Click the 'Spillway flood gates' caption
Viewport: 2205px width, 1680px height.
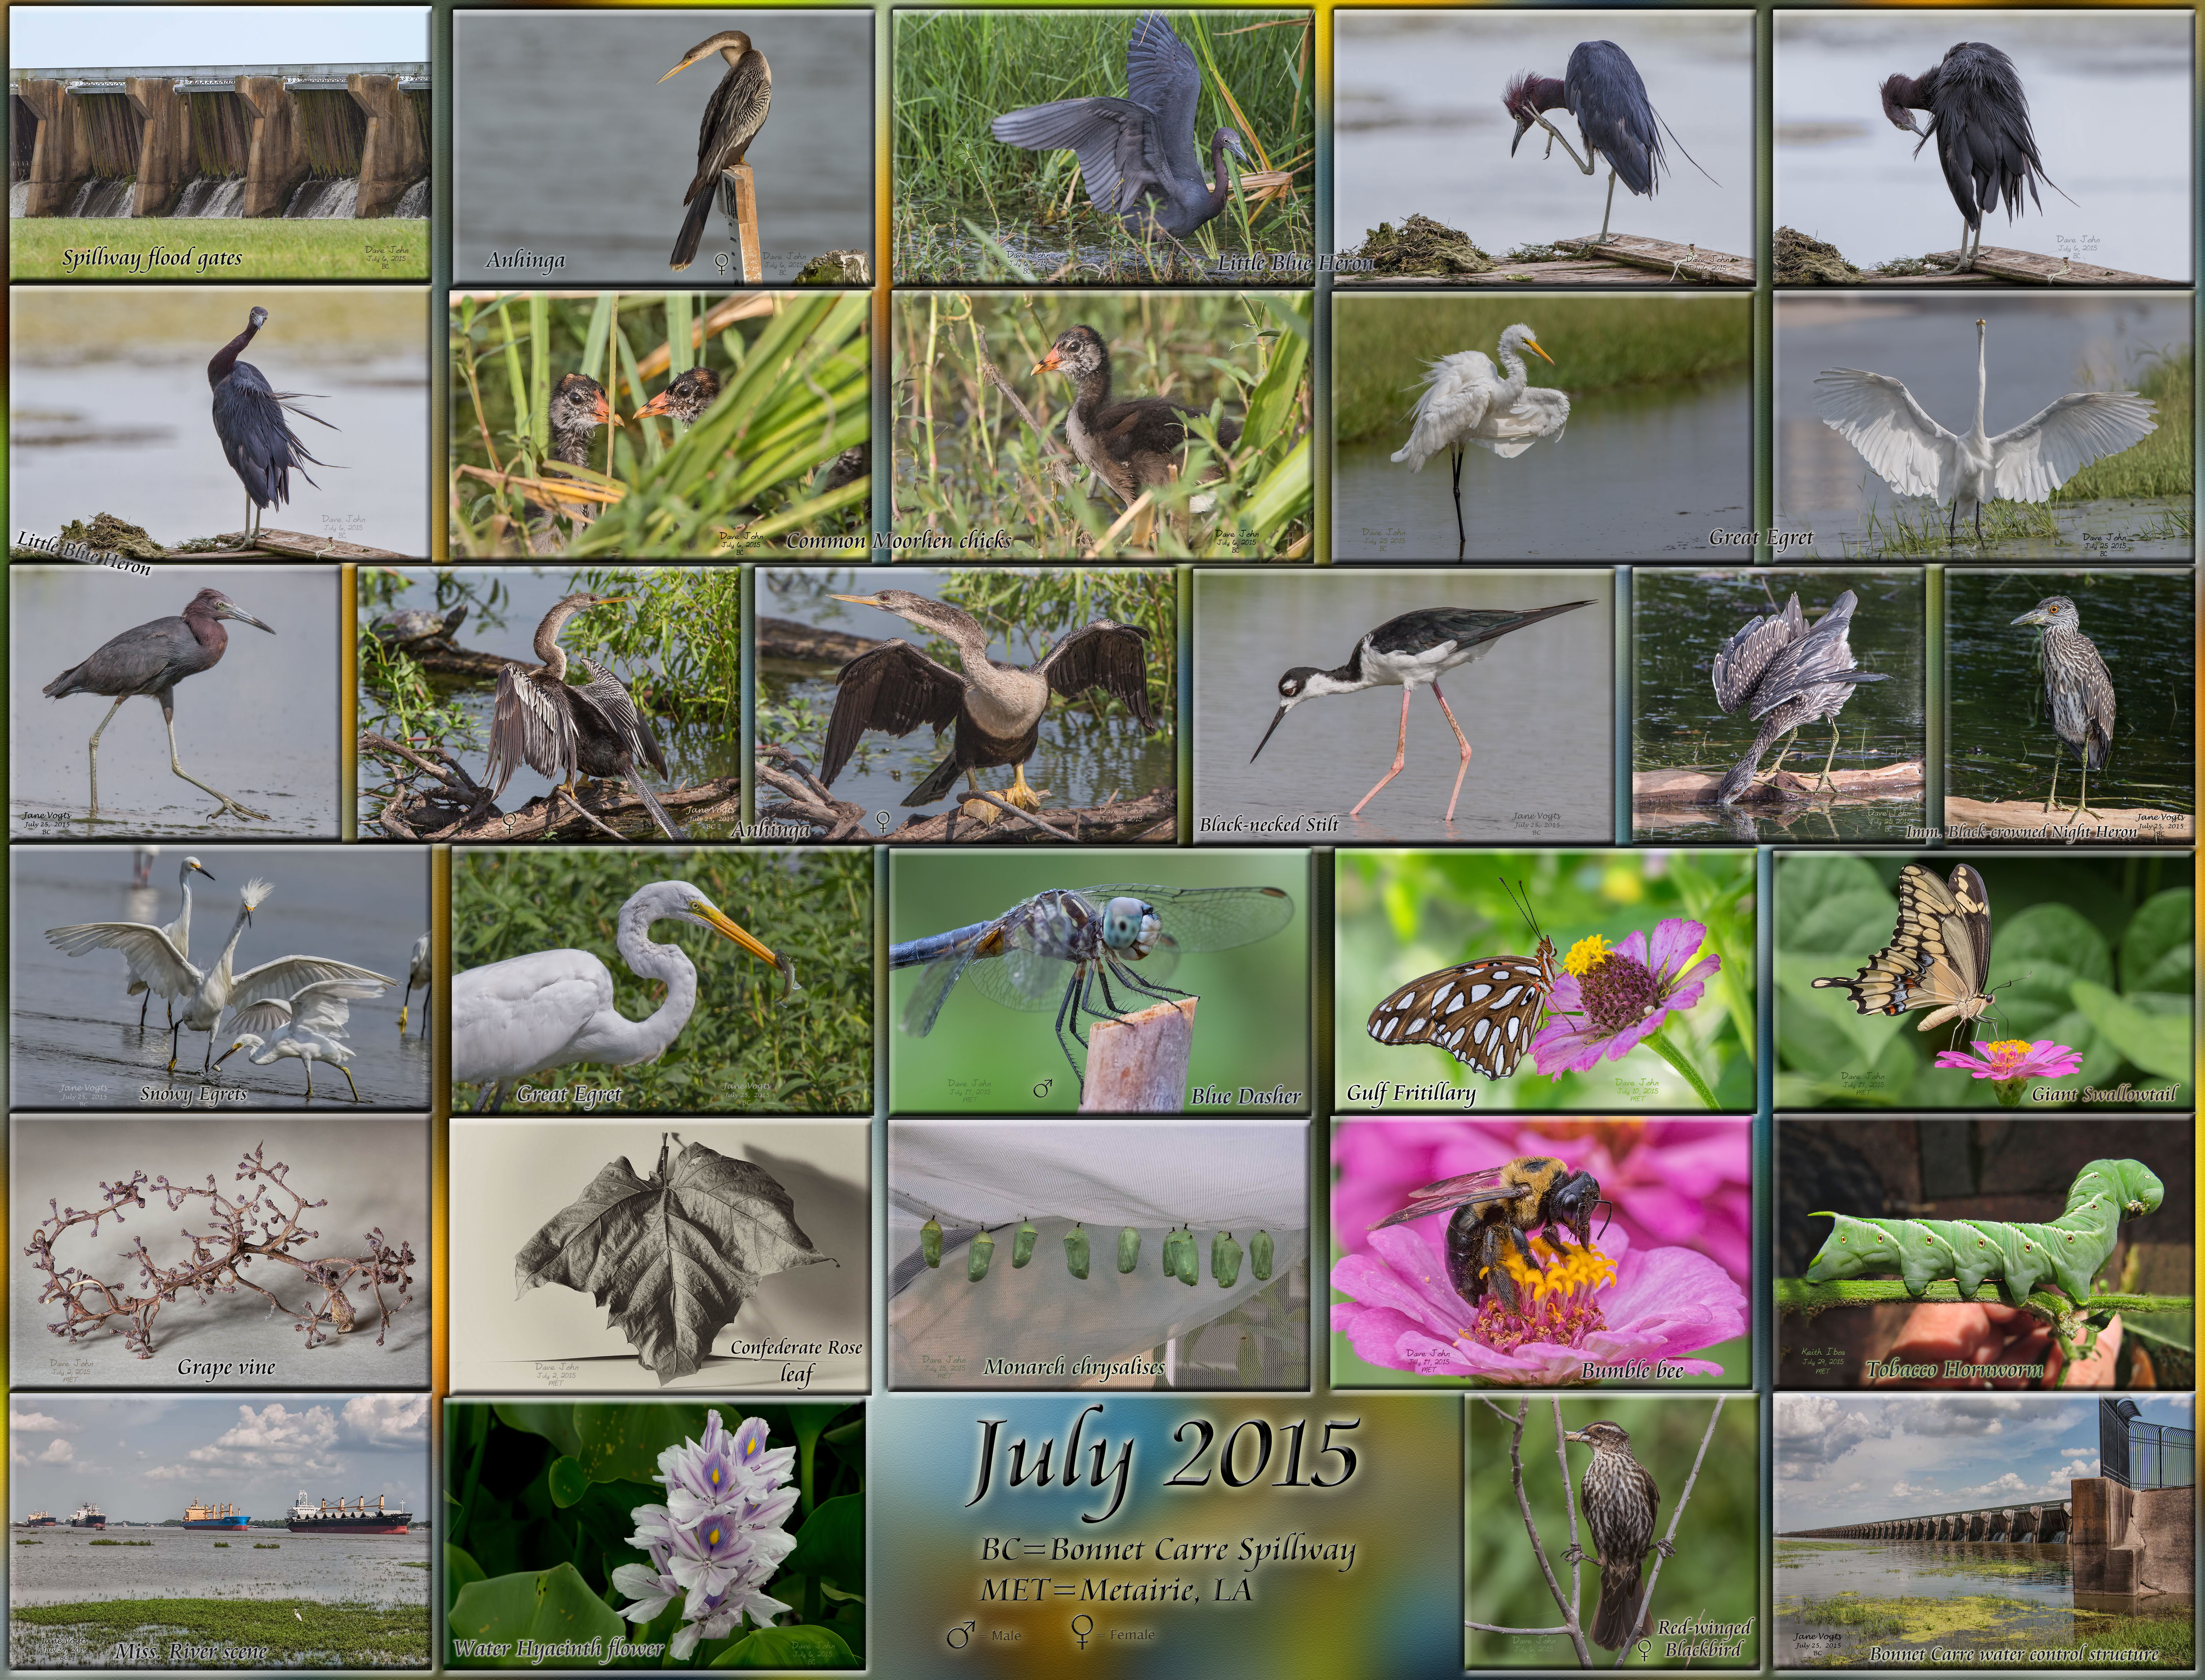coord(152,258)
